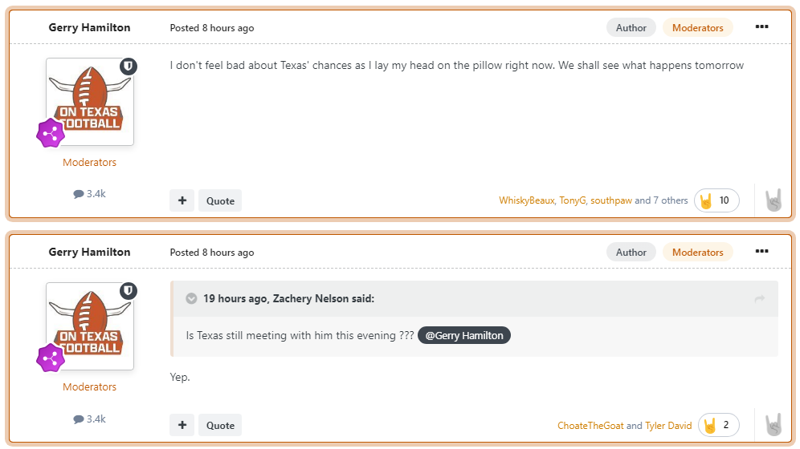This screenshot has height=449, width=800.
Task: Click the plus multiquote button on second post
Action: click(182, 425)
